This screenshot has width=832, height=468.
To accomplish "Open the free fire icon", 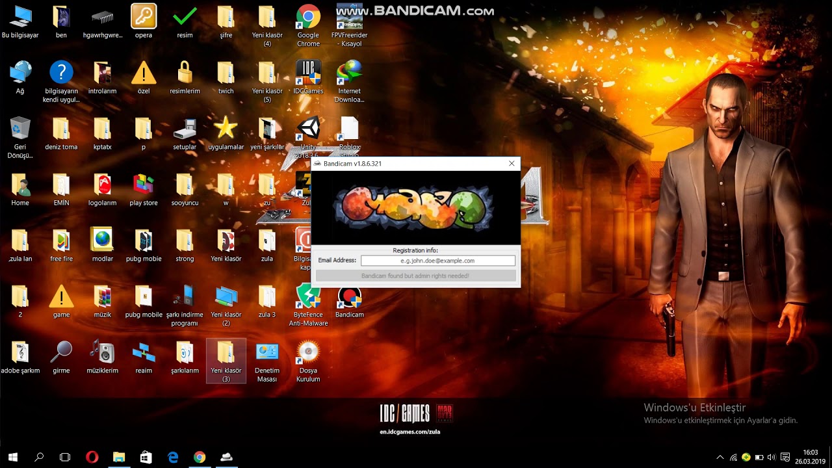I will pyautogui.click(x=61, y=240).
